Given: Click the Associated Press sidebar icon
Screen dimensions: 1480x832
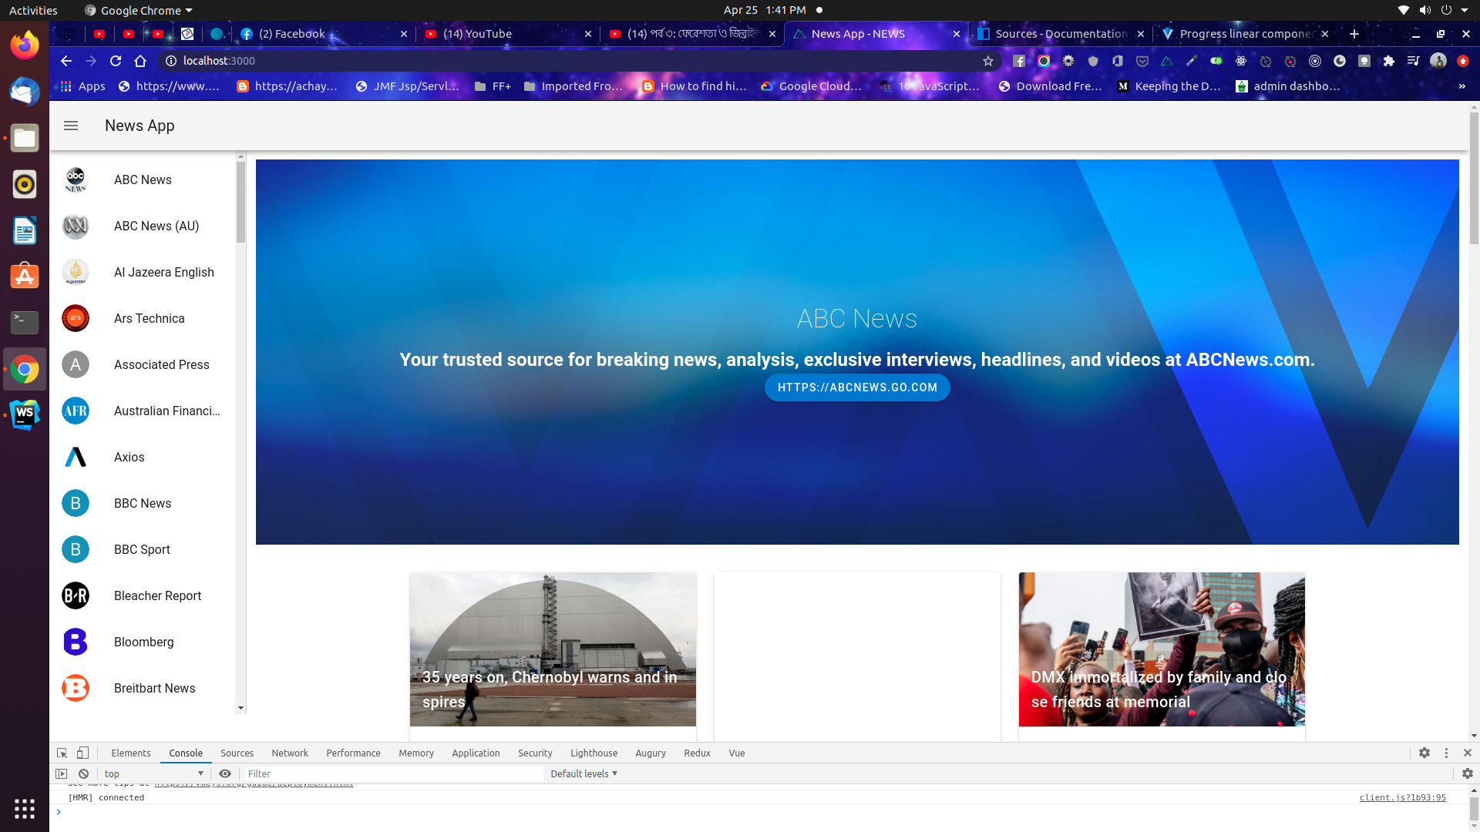Looking at the screenshot, I should pos(74,364).
